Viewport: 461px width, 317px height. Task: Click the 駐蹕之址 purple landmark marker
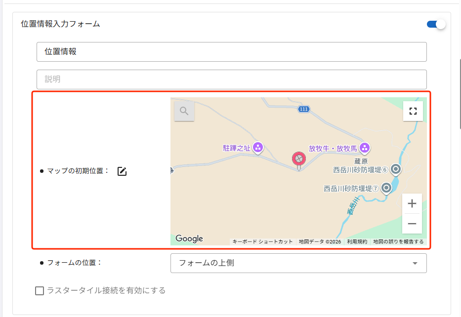pos(258,148)
